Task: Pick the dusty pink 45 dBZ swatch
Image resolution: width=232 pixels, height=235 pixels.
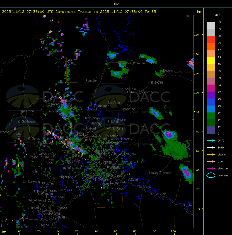Action: [211, 81]
